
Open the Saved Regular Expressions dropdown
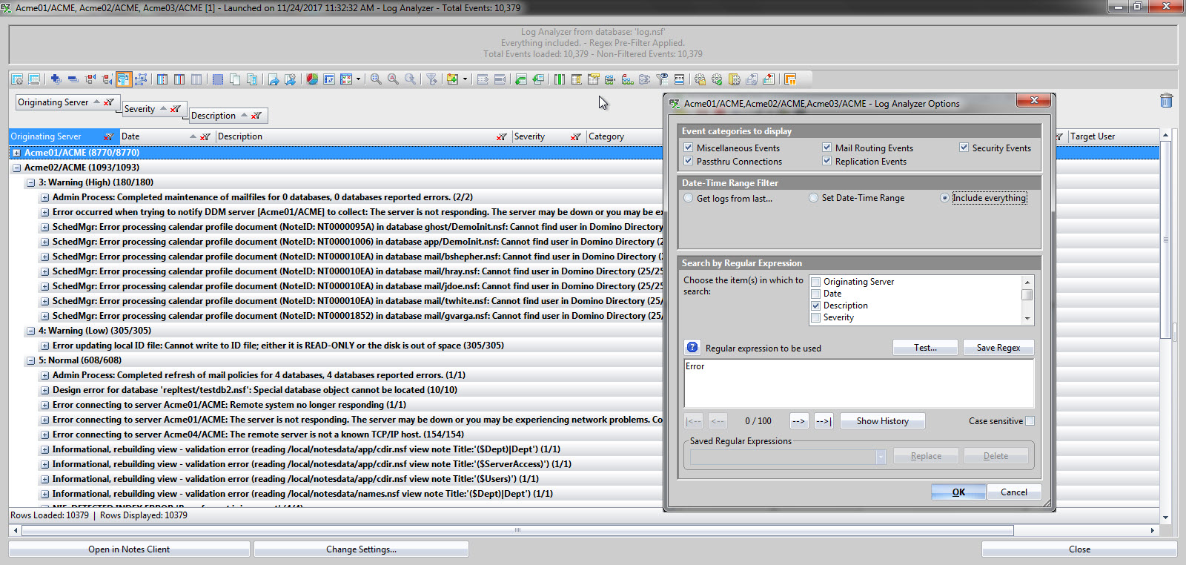point(881,456)
